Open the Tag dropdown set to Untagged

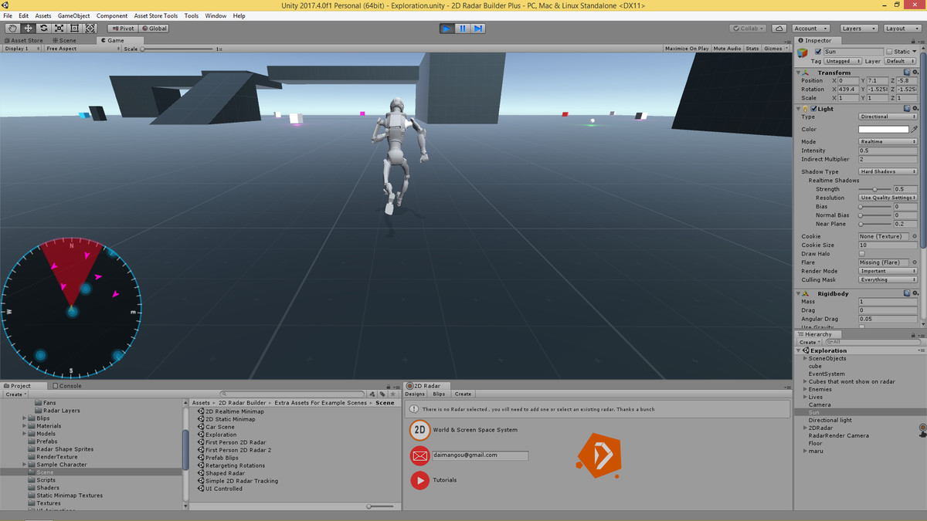pos(842,60)
